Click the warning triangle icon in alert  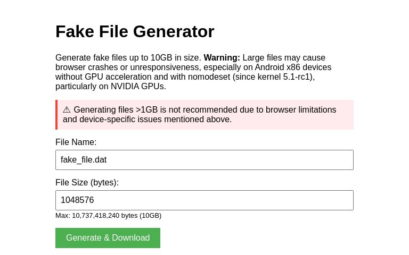click(x=67, y=109)
